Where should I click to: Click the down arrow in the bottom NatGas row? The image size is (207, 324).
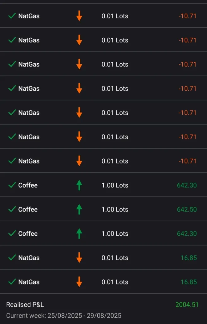coord(79,282)
